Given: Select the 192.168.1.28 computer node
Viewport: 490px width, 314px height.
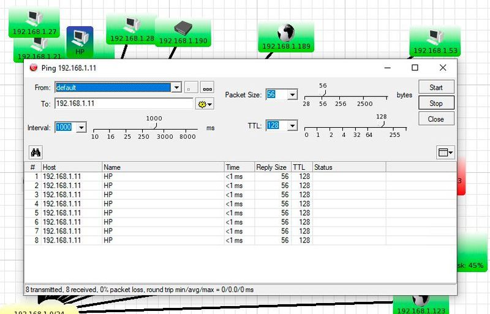Looking at the screenshot, I should (x=132, y=29).
